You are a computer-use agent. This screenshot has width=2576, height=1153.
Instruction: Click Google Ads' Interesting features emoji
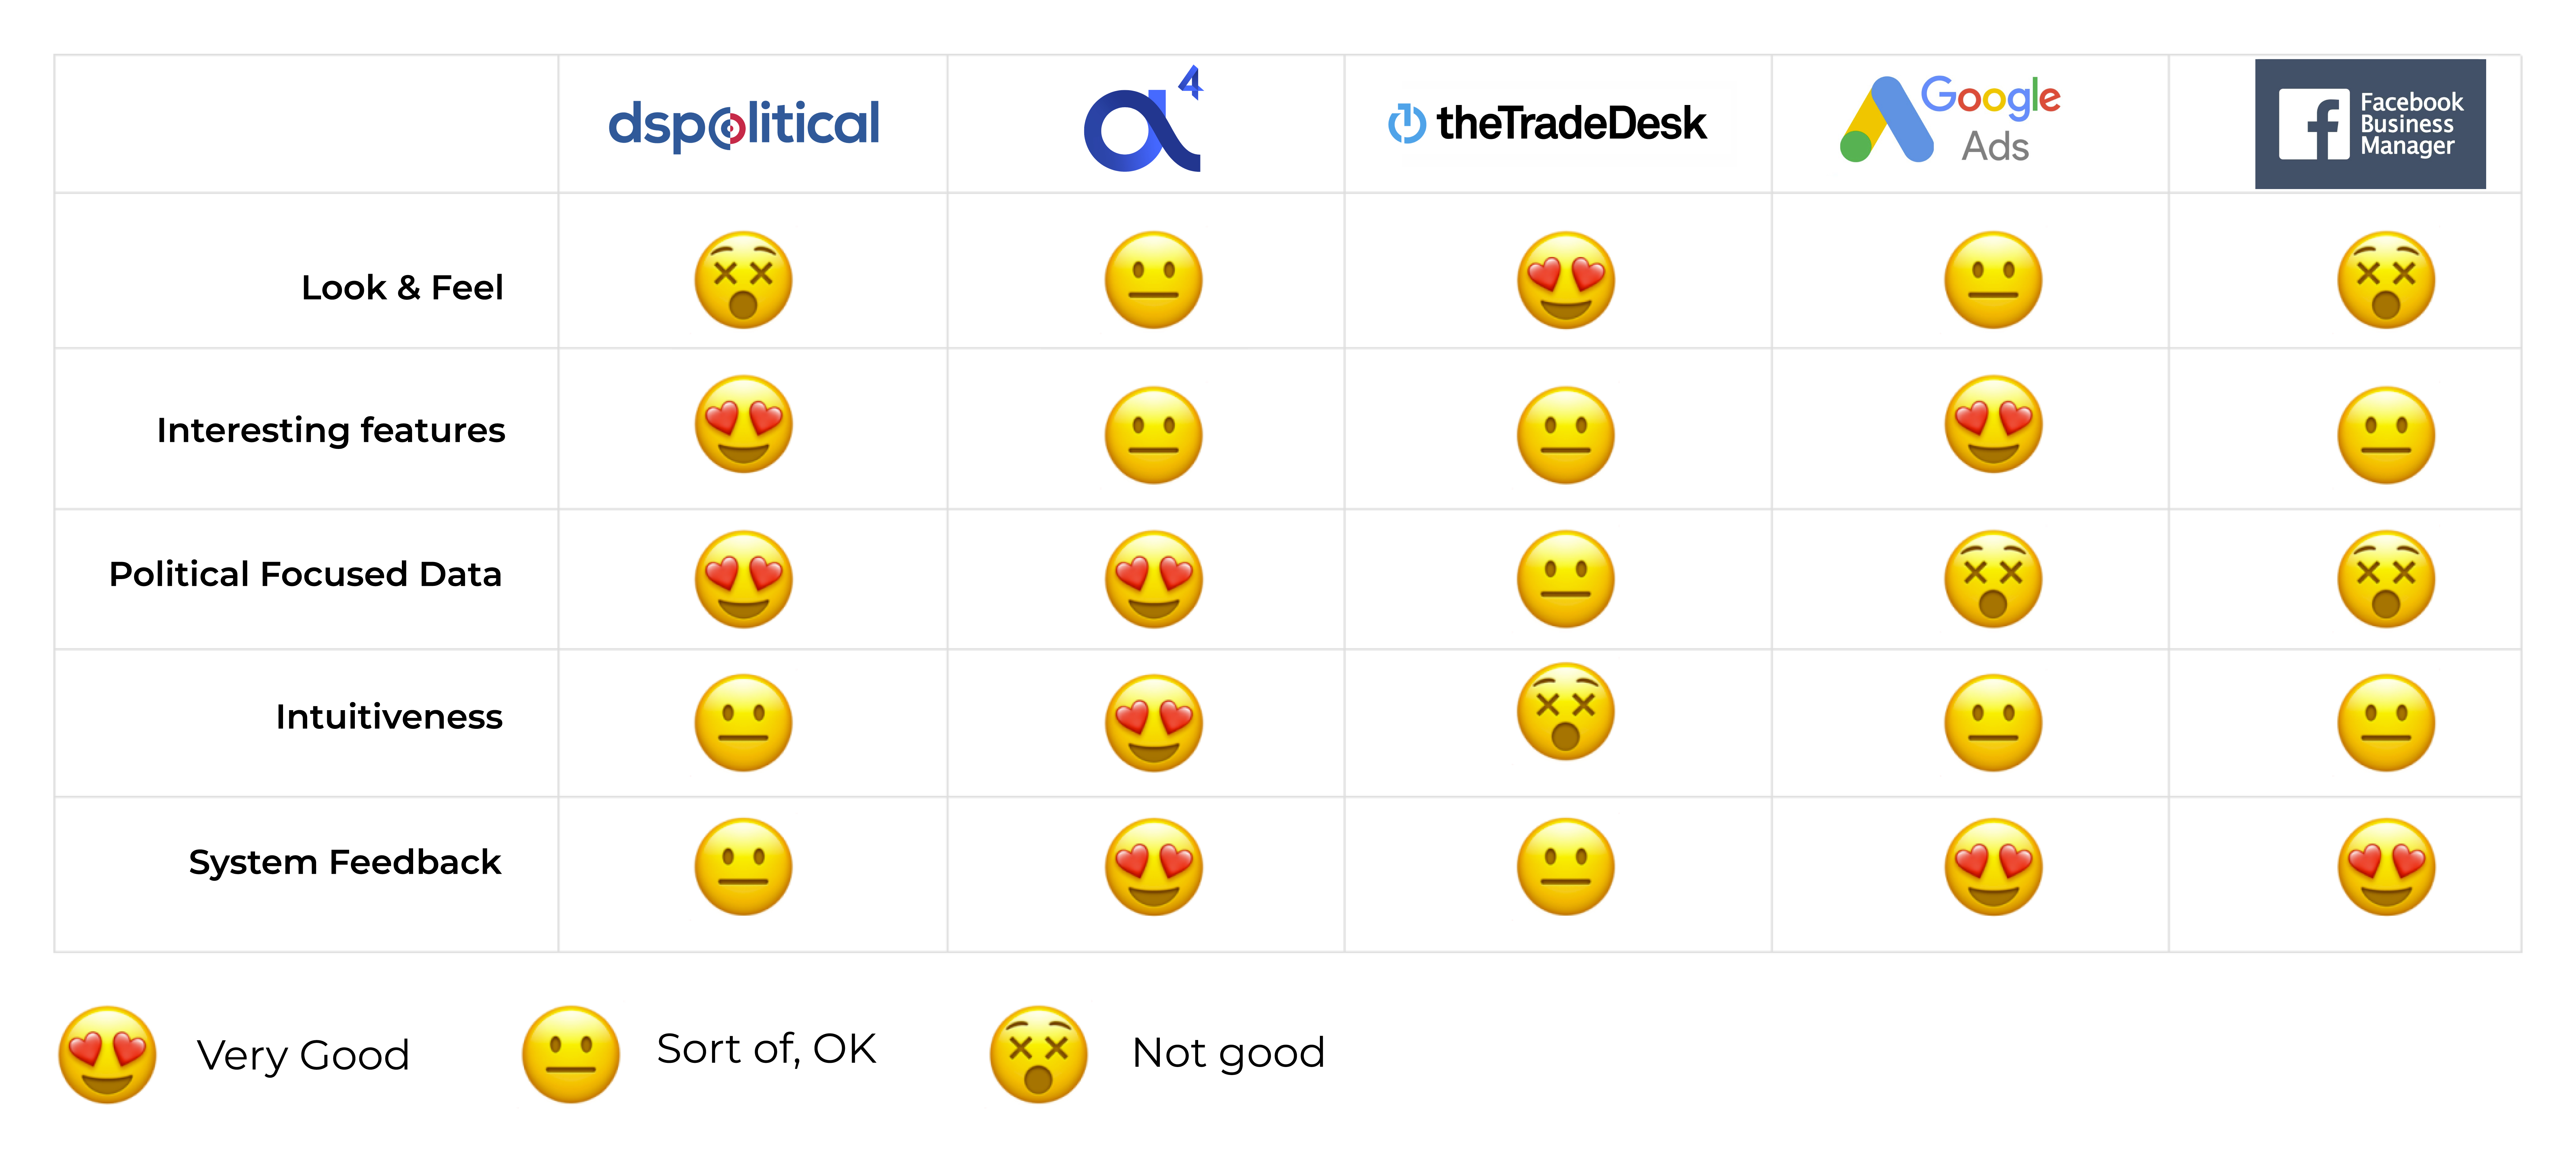1993,424
